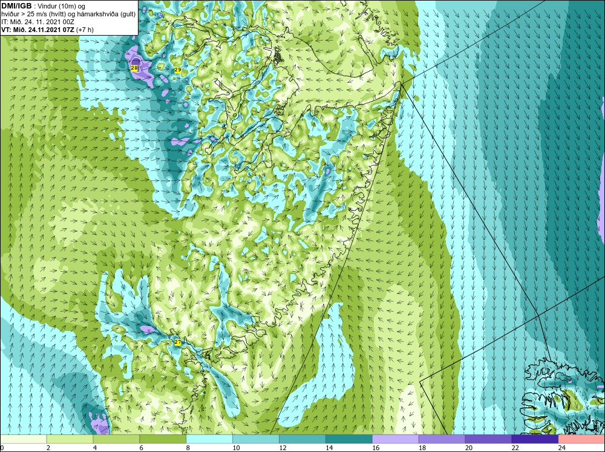The height and width of the screenshot is (452, 605).
Task: Click the legend scale number 12
Action: click(283, 448)
